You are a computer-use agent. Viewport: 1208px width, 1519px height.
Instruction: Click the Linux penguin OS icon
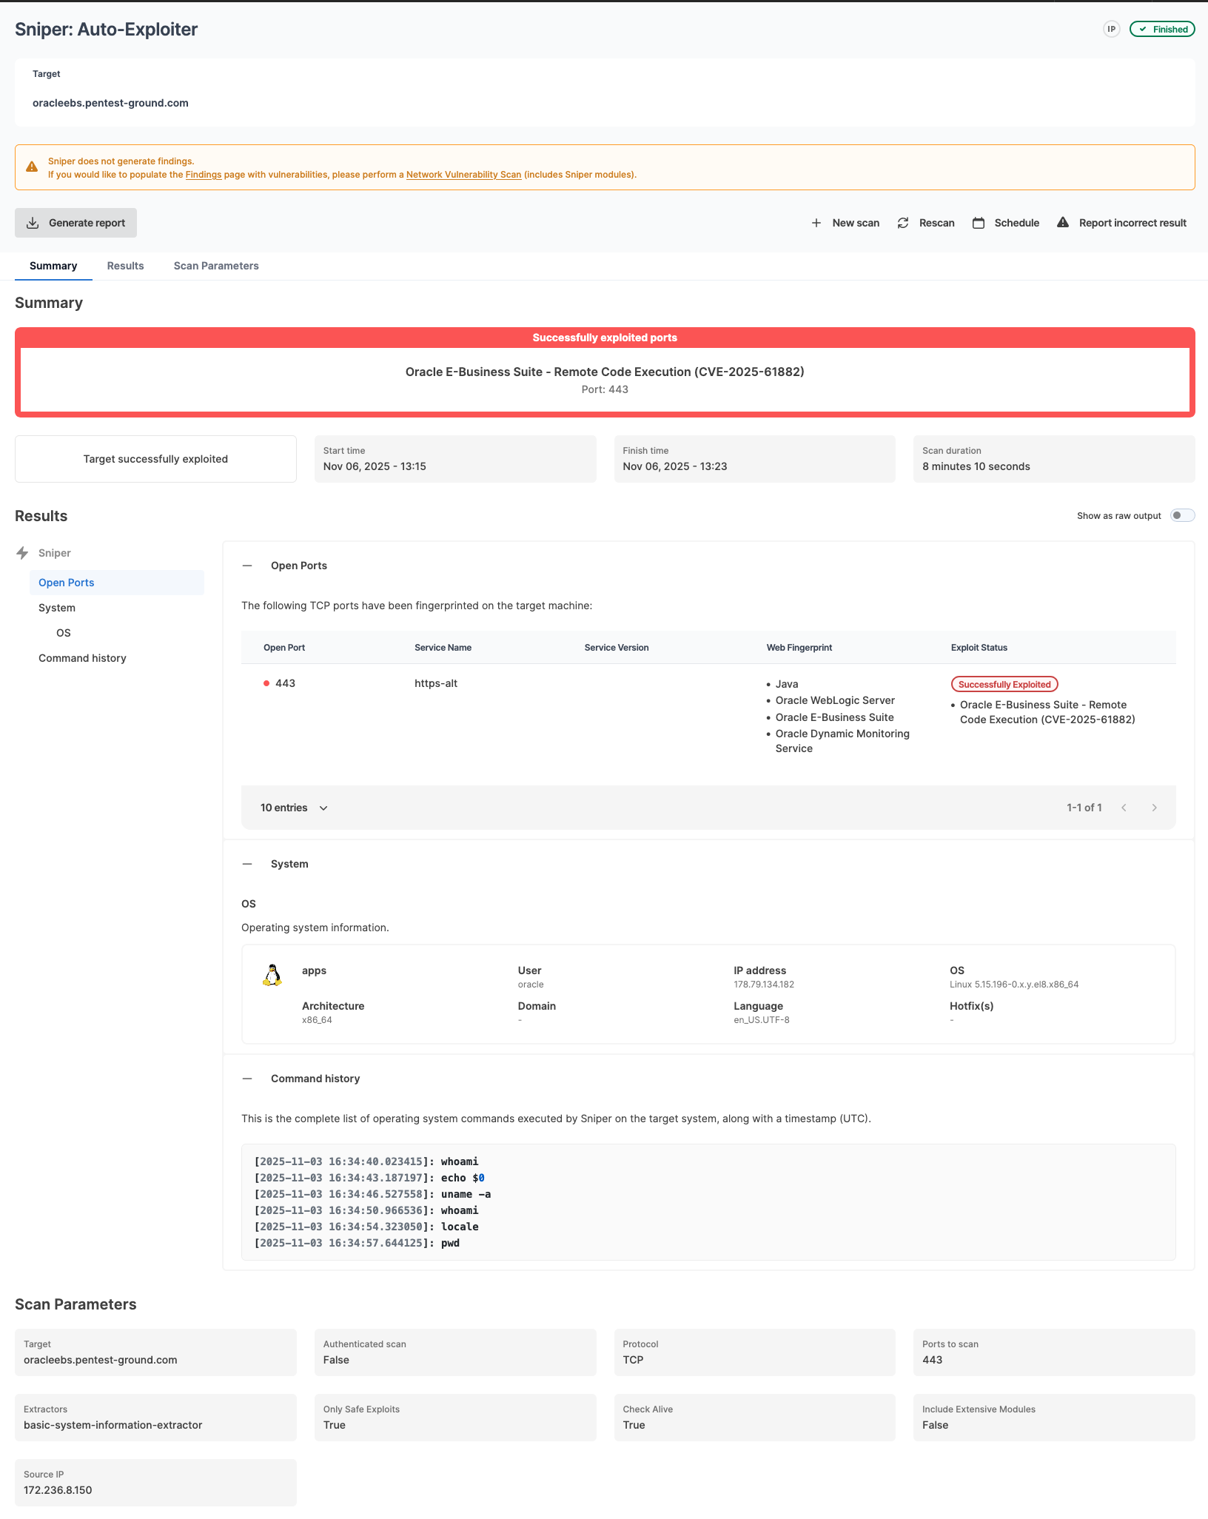pos(272,975)
